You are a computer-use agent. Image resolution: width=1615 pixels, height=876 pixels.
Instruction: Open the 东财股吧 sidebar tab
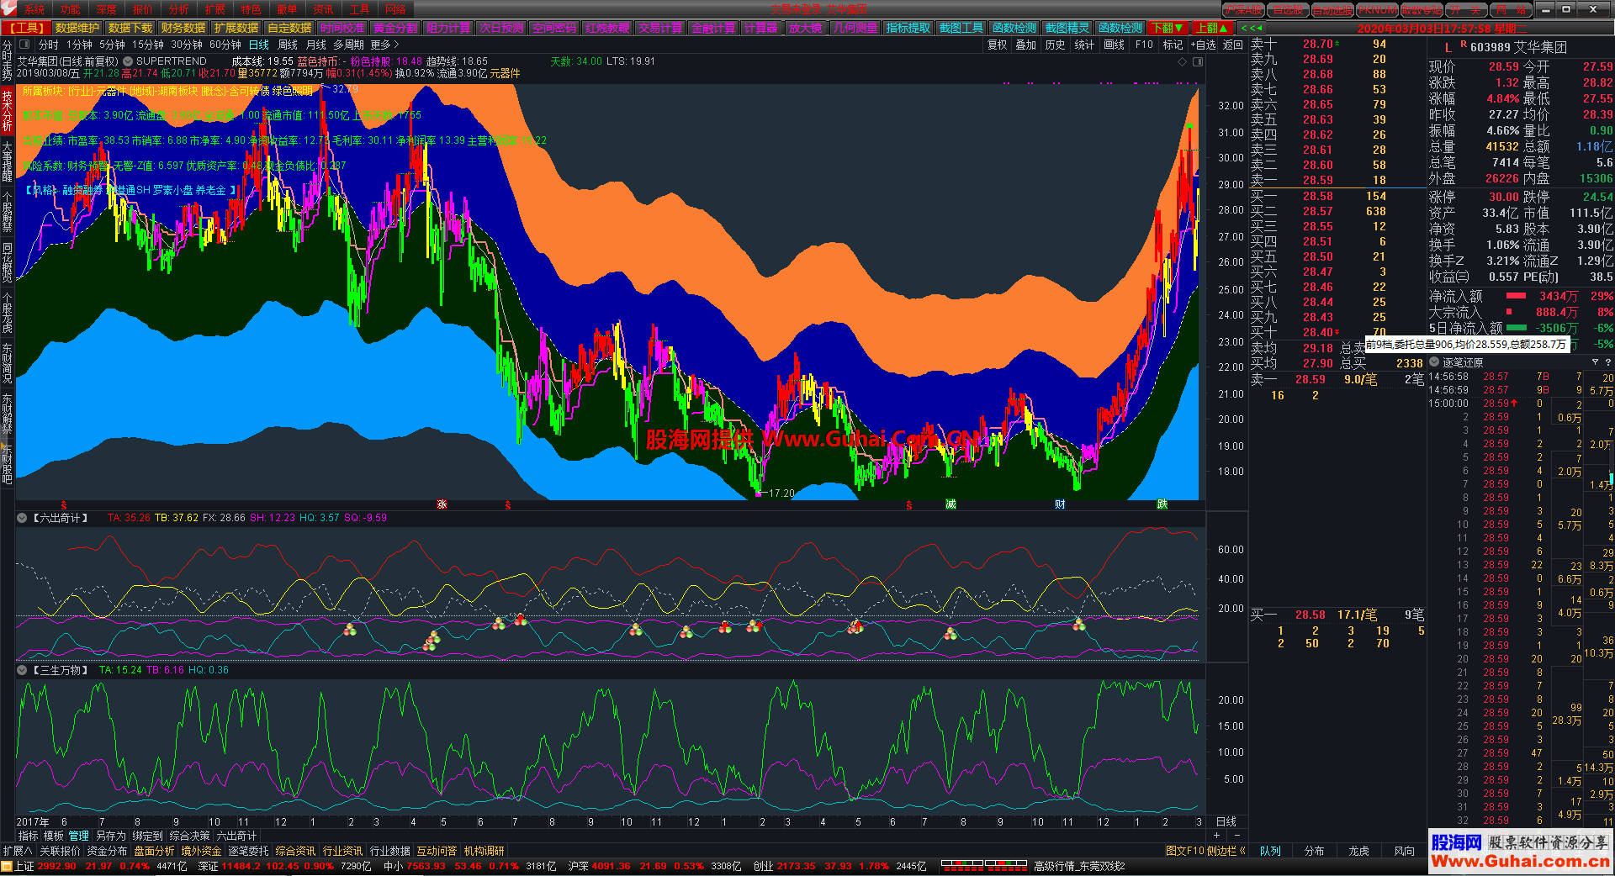[8, 464]
